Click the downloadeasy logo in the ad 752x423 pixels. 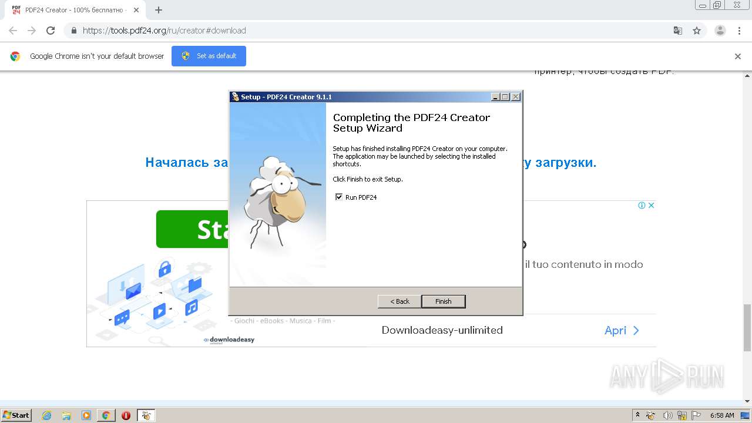pyautogui.click(x=229, y=340)
